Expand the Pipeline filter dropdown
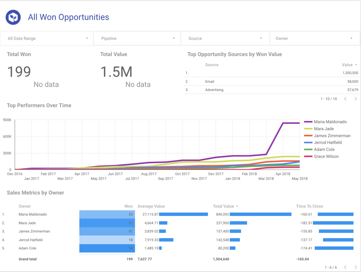 [x=137, y=38]
